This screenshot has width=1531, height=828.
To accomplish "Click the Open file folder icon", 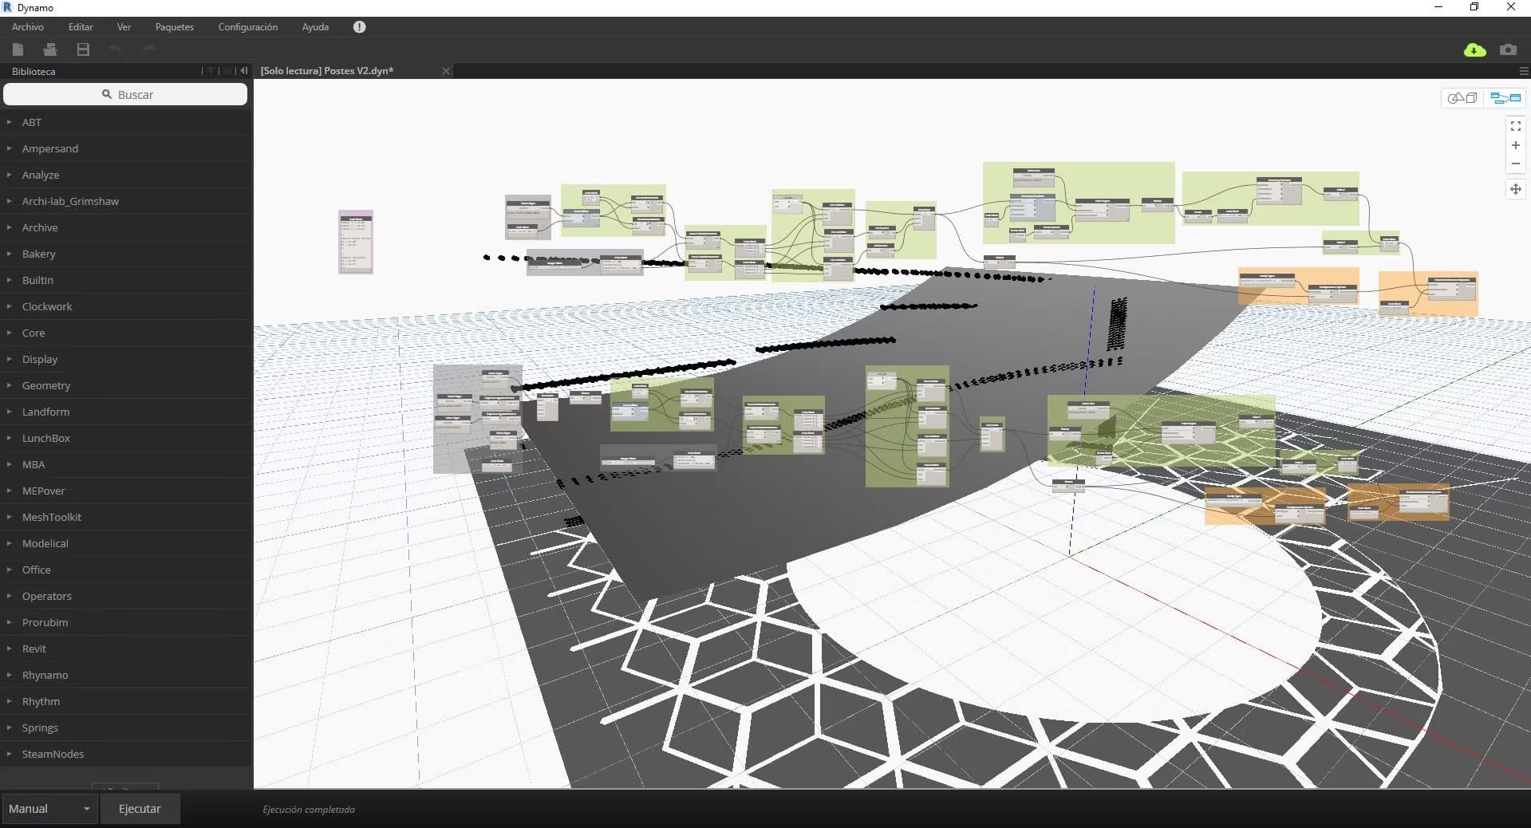I will [x=50, y=49].
